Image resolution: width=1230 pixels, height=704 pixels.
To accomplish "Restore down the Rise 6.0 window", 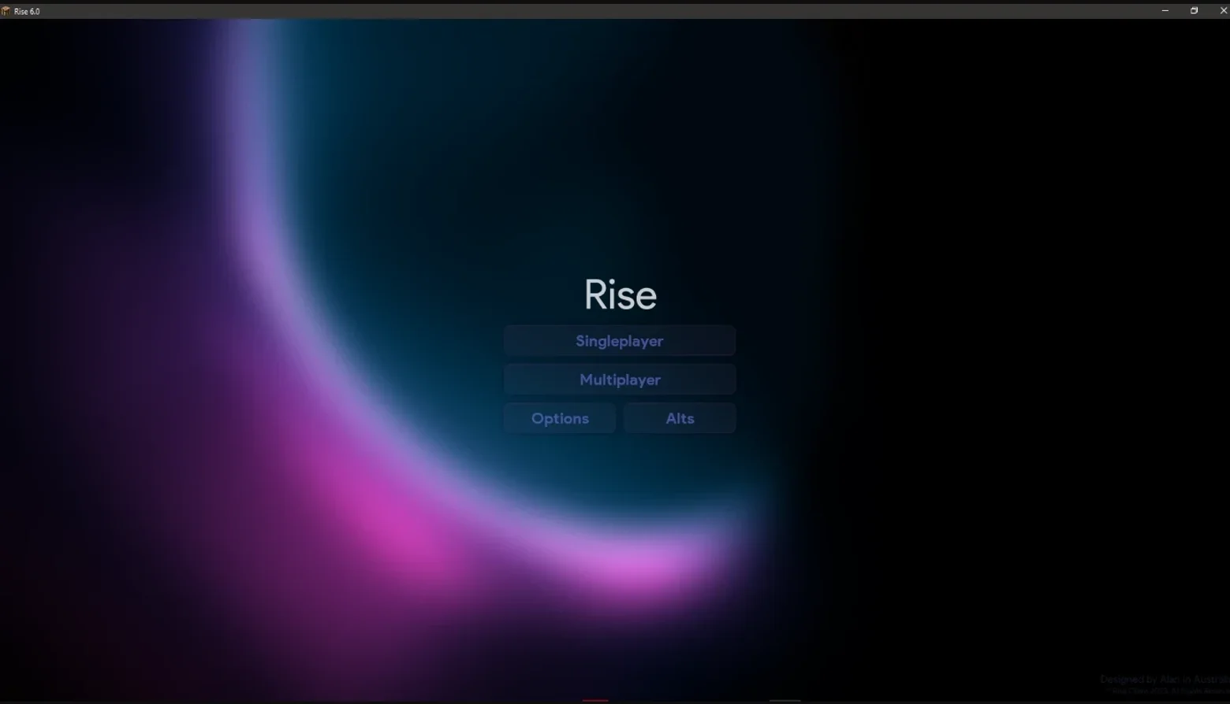I will [x=1194, y=11].
